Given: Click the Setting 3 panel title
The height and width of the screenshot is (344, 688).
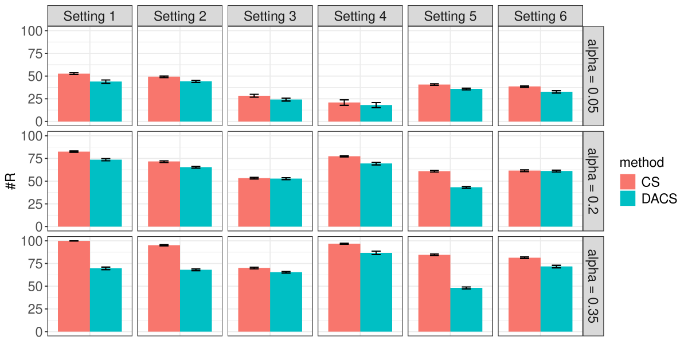Looking at the screenshot, I should click(x=270, y=16).
